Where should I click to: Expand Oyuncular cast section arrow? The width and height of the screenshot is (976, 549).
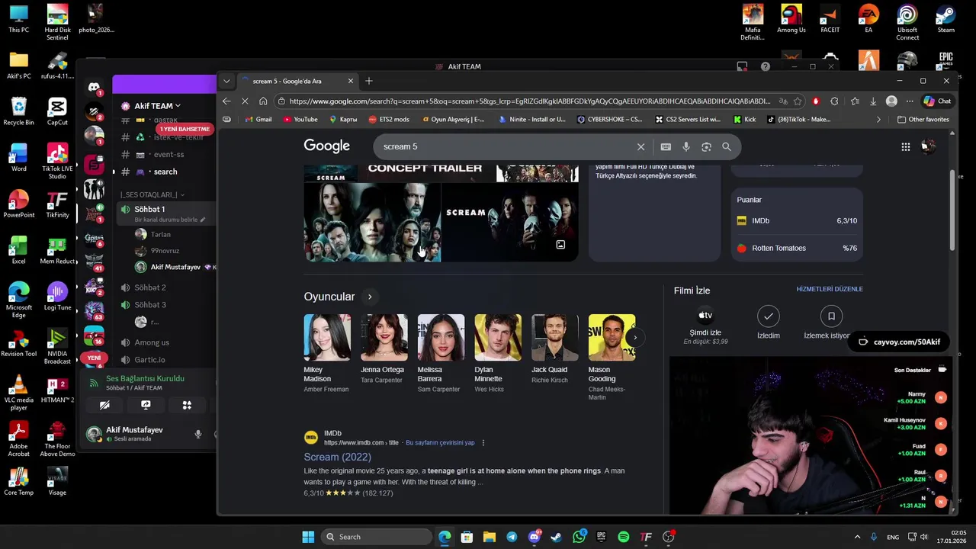[x=370, y=297]
